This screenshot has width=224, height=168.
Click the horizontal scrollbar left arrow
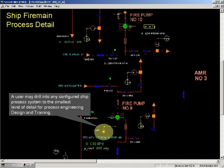(2, 161)
